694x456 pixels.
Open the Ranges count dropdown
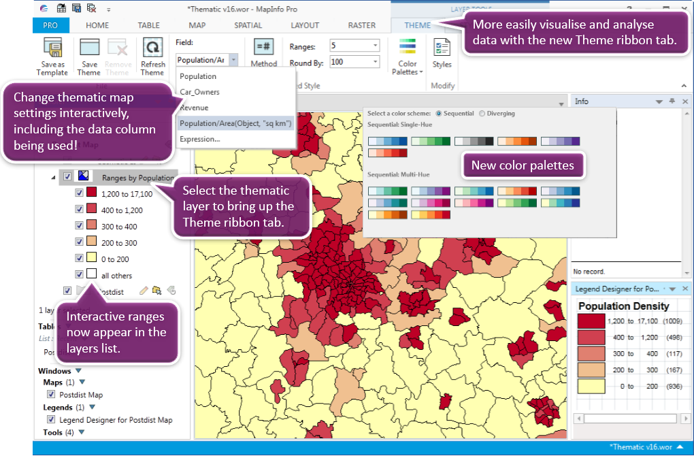pos(376,45)
